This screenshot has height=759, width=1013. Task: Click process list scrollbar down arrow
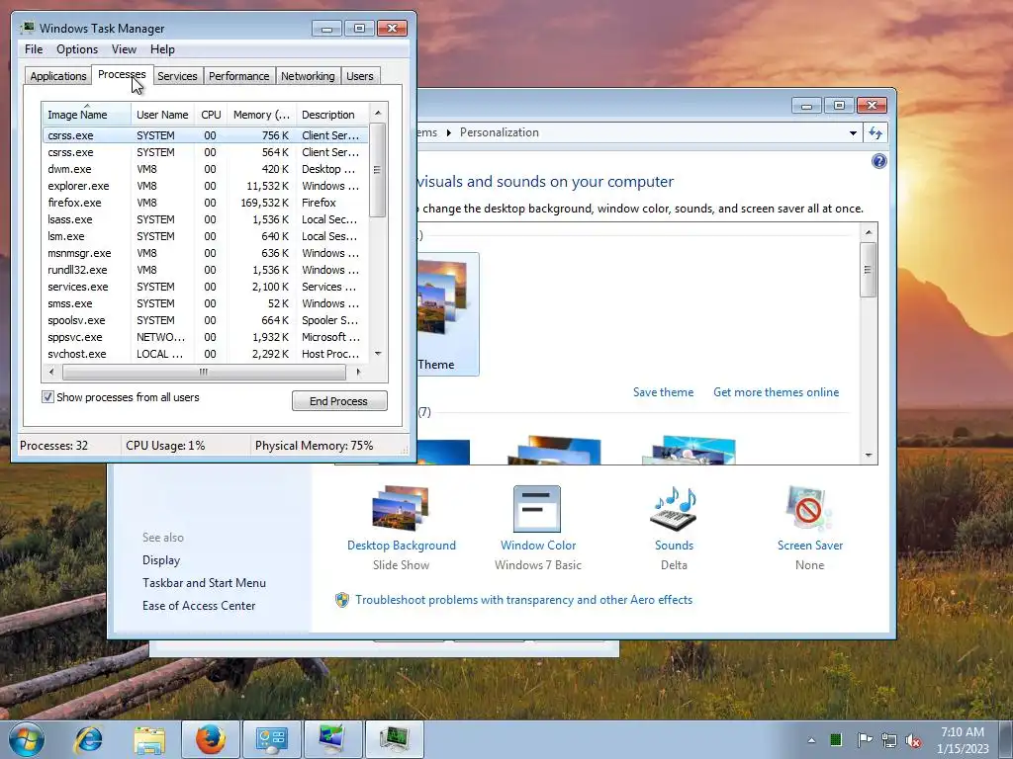click(x=378, y=354)
